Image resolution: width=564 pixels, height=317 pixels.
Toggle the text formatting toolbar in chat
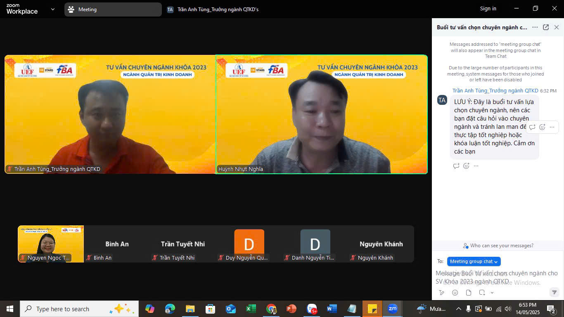tap(441, 293)
